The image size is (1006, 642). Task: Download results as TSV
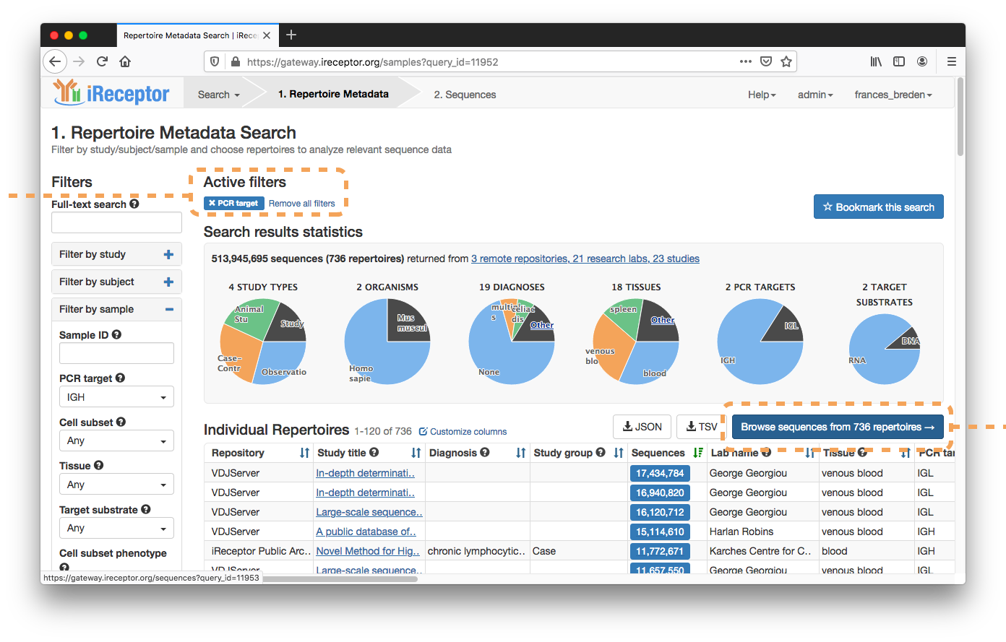click(x=701, y=427)
